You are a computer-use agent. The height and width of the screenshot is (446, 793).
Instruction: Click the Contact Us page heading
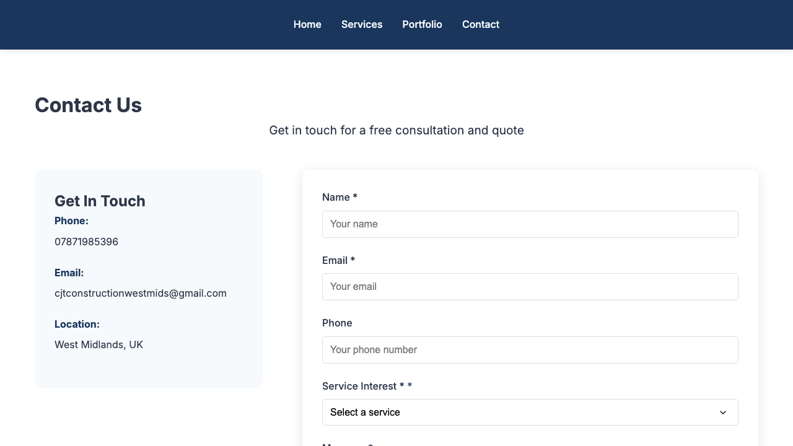88,105
